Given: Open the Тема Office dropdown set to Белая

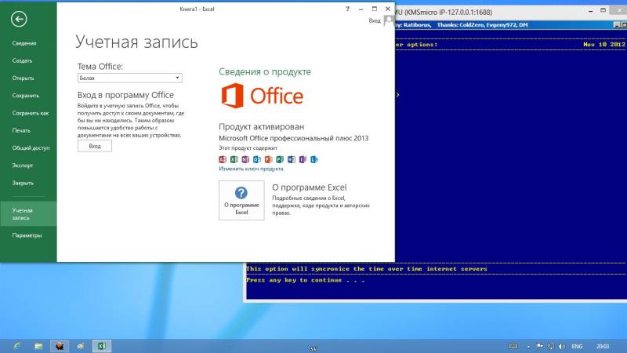Looking at the screenshot, I should [130, 78].
